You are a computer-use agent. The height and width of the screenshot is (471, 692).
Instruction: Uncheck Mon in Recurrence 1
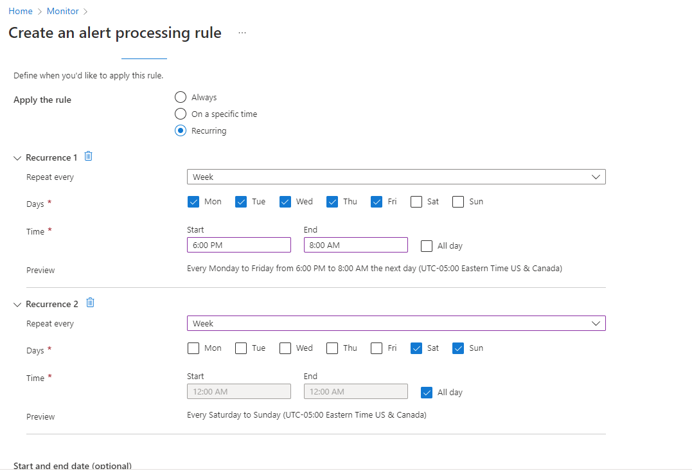193,201
